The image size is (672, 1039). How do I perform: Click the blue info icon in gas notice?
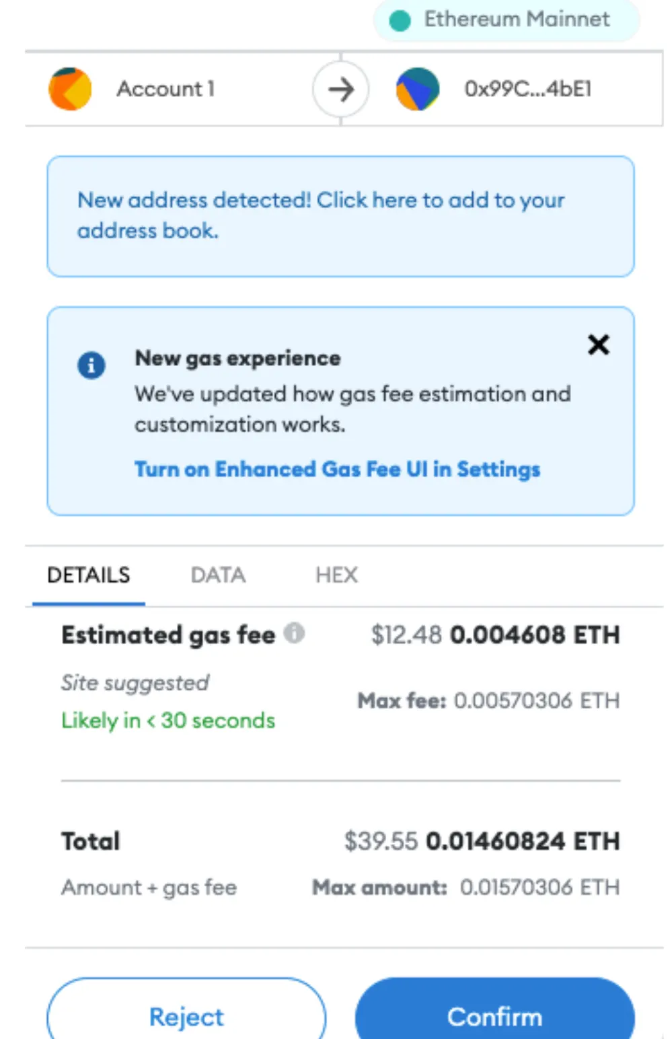pos(91,365)
